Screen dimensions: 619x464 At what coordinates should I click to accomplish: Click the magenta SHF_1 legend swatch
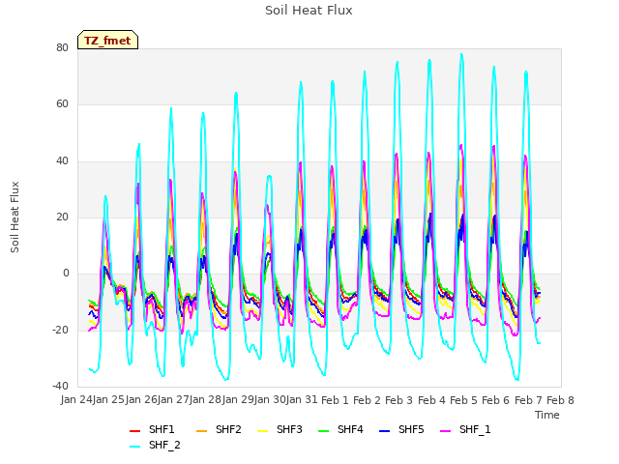coord(445,431)
